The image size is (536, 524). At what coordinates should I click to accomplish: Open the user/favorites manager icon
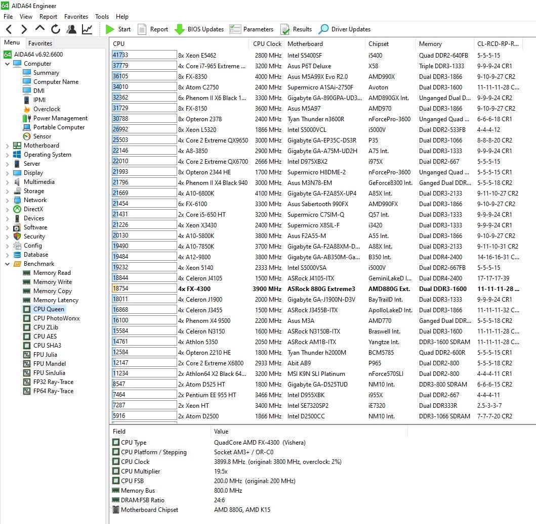71,29
